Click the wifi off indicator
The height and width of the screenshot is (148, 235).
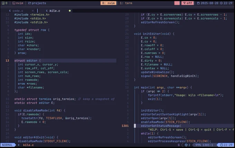tap(188, 3)
